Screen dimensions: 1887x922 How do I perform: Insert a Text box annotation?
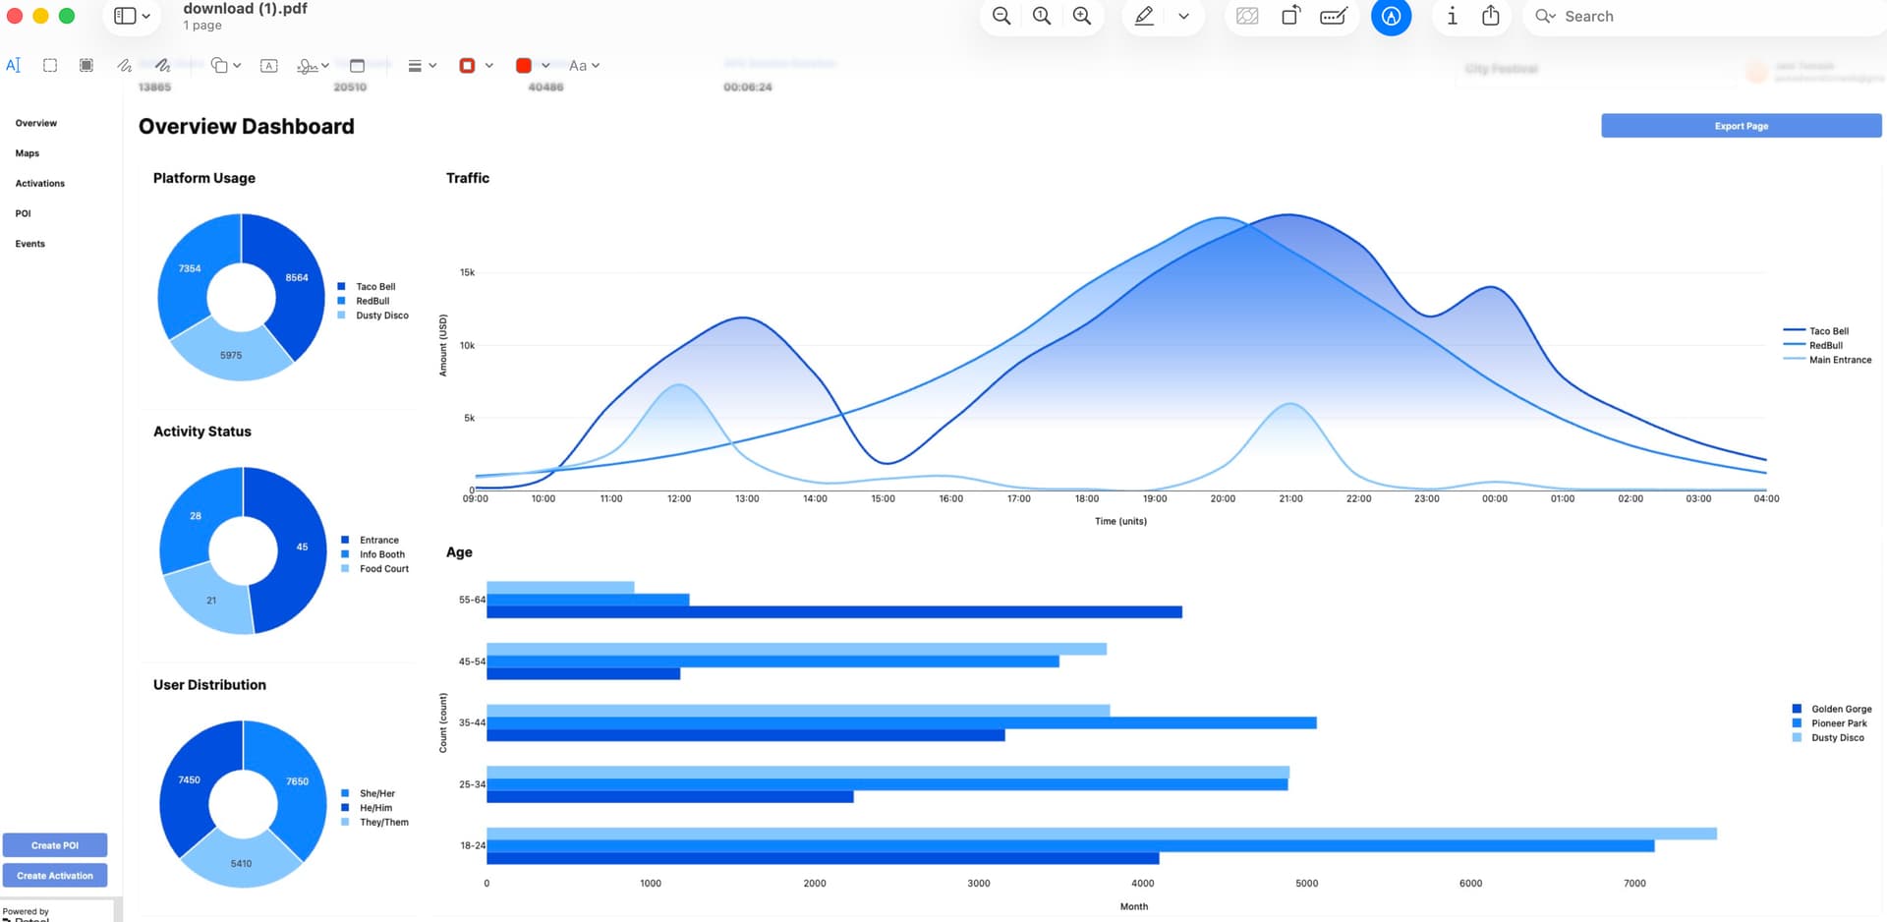[268, 66]
